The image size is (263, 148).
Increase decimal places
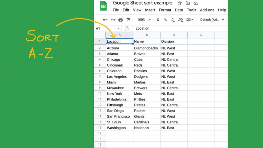tap(180, 20)
